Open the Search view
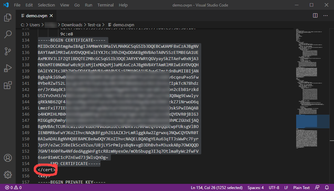Screen dimensions: 334x191 pos(8,34)
